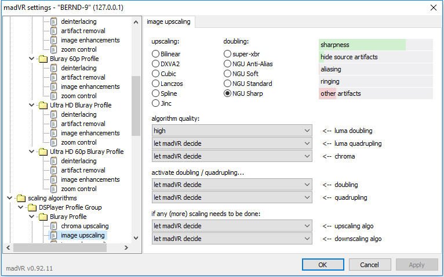Click deinterlacing page icon under Ultra HD Bluray Profile
This screenshot has height=277, width=444.
coord(53,114)
